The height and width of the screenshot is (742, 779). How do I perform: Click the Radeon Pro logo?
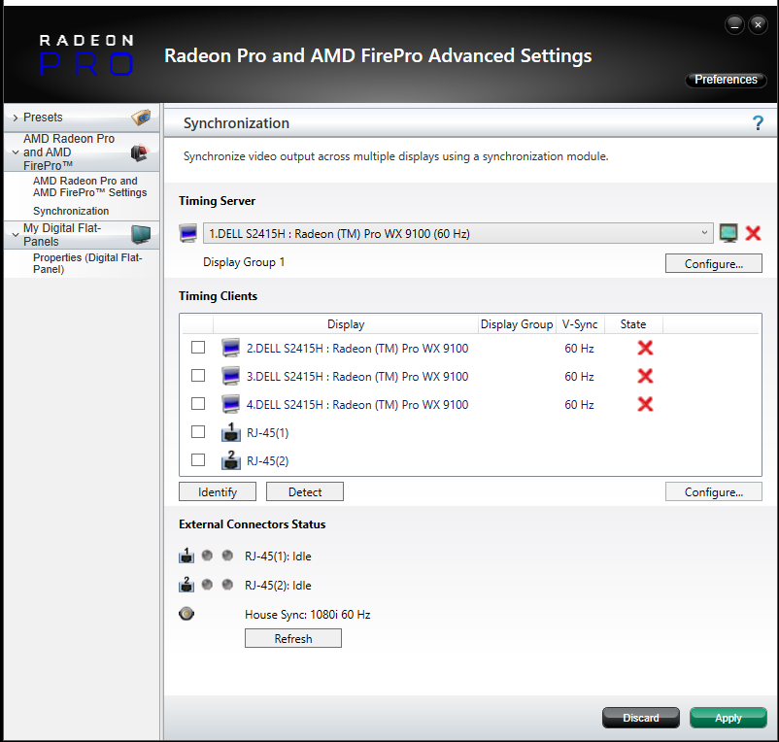(x=86, y=55)
